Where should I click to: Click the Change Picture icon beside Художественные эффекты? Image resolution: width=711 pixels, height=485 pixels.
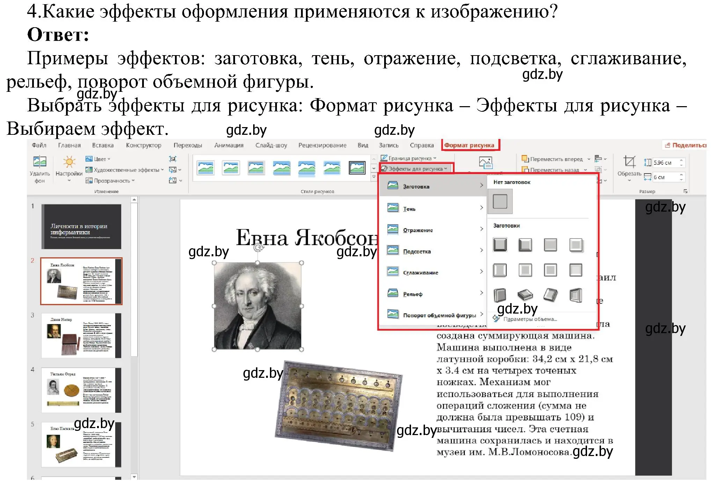(x=173, y=170)
